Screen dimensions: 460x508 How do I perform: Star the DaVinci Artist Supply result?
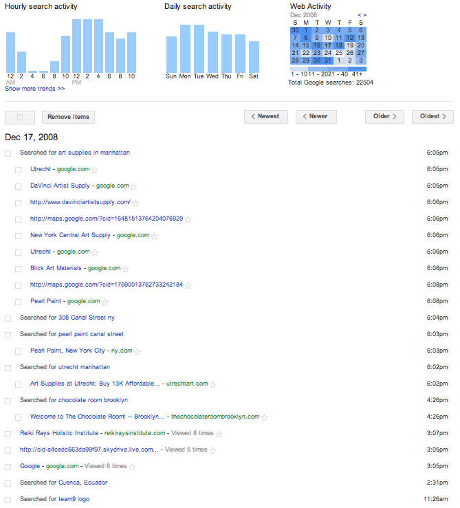point(133,186)
